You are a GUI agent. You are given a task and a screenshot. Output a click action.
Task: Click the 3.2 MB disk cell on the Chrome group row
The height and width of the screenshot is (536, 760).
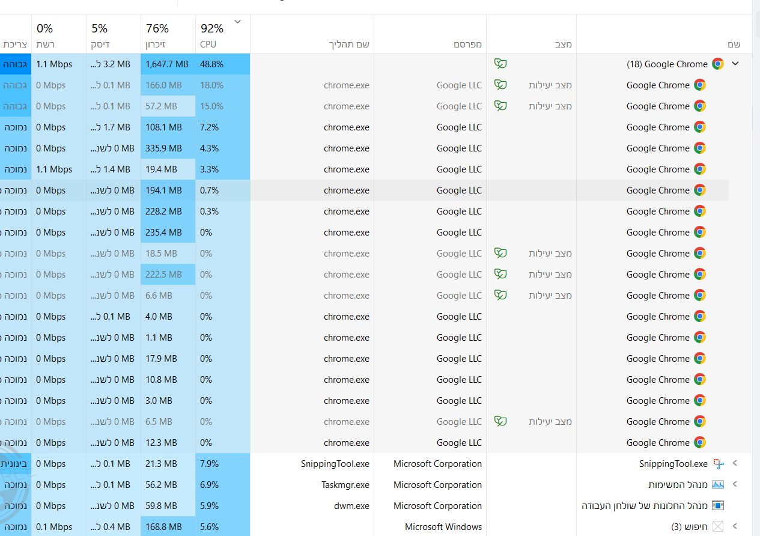(113, 64)
